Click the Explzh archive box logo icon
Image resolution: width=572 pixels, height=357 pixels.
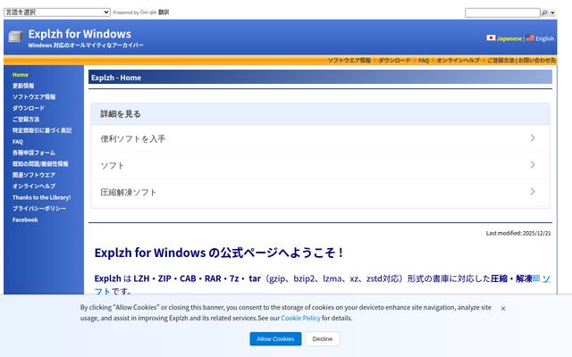click(15, 37)
